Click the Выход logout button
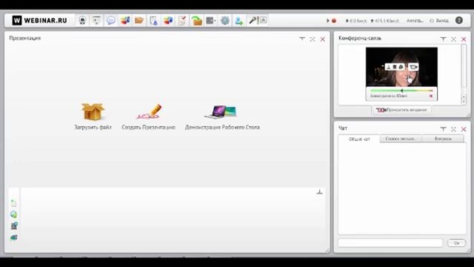 (x=439, y=21)
